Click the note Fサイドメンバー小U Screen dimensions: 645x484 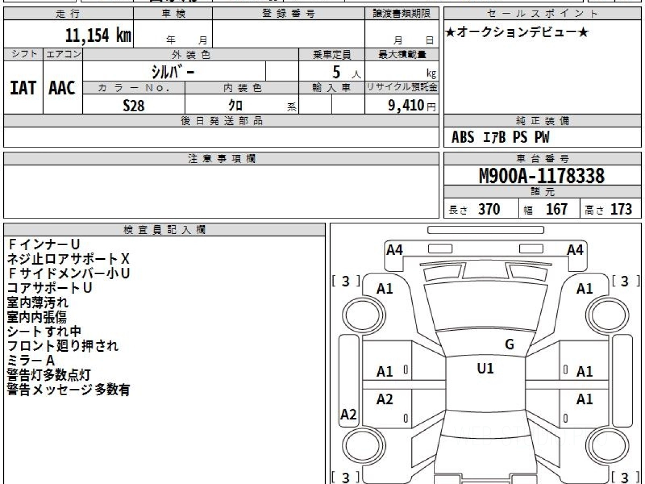pos(68,274)
